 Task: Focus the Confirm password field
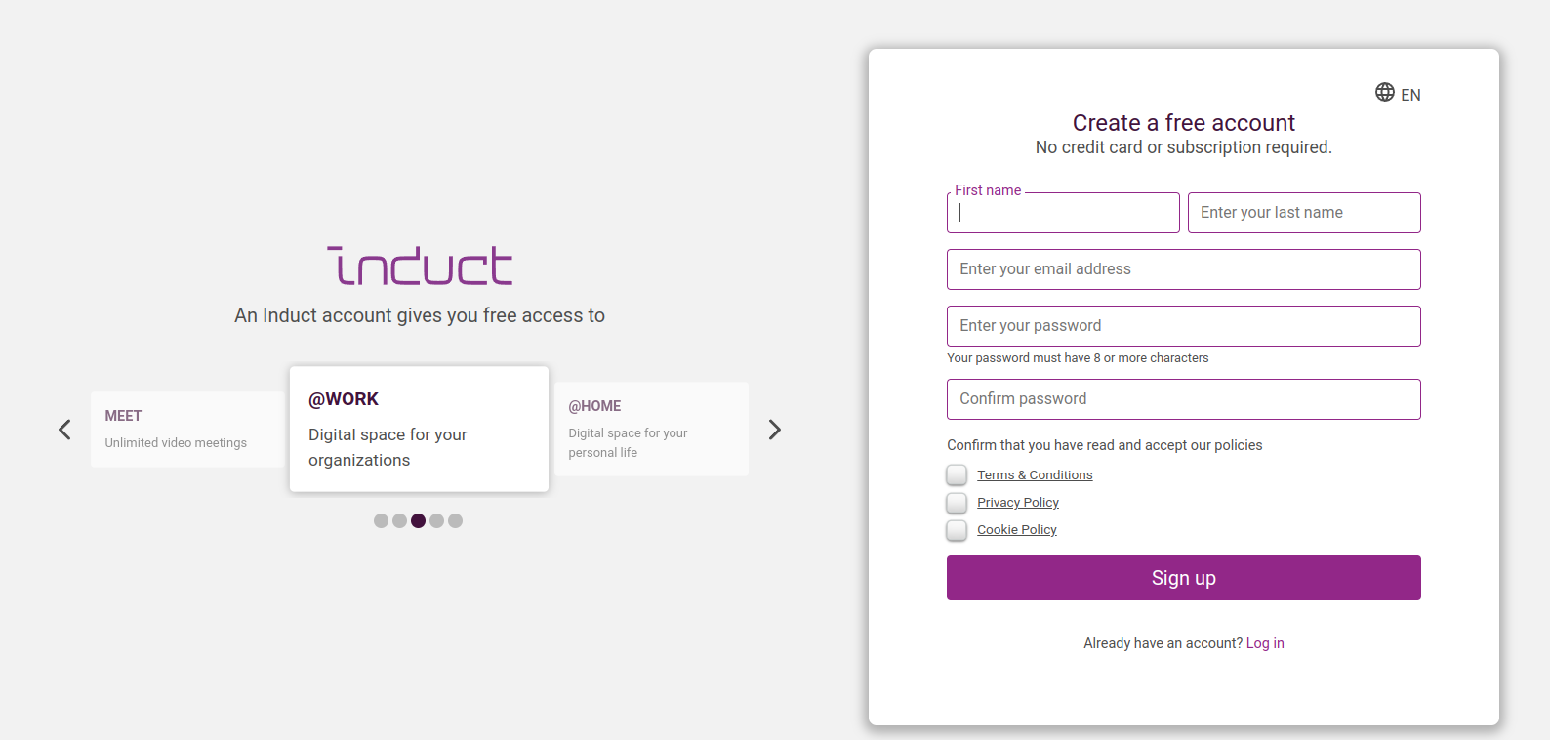tap(1184, 399)
